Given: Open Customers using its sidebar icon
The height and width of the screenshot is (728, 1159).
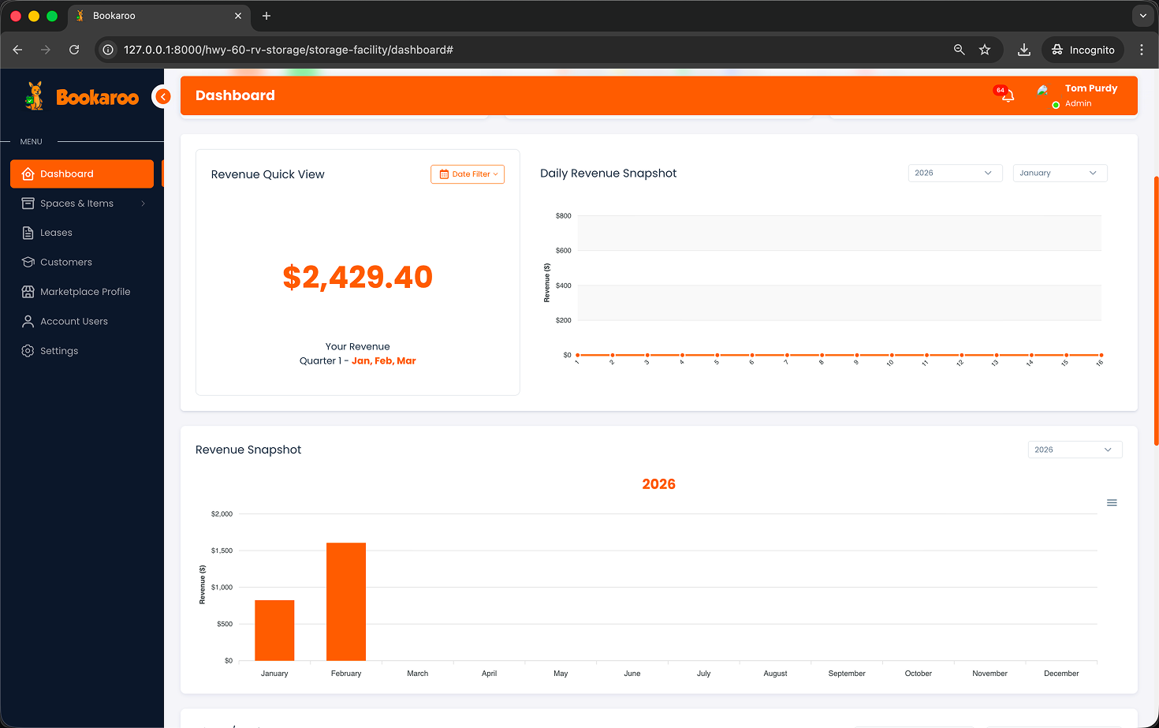Looking at the screenshot, I should point(28,262).
